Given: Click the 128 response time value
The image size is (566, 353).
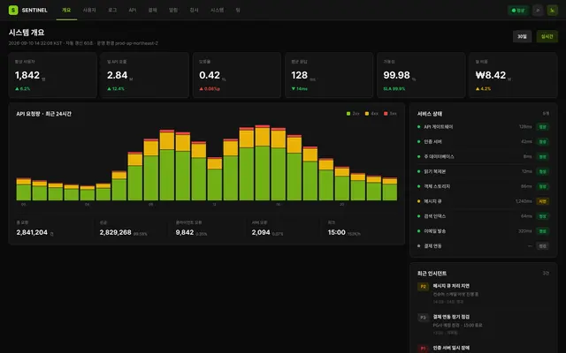Looking at the screenshot, I should 299,75.
